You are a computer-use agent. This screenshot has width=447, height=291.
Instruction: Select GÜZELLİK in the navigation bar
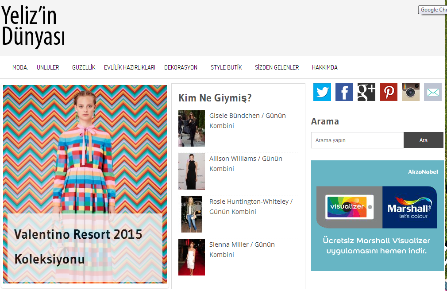[x=84, y=68]
